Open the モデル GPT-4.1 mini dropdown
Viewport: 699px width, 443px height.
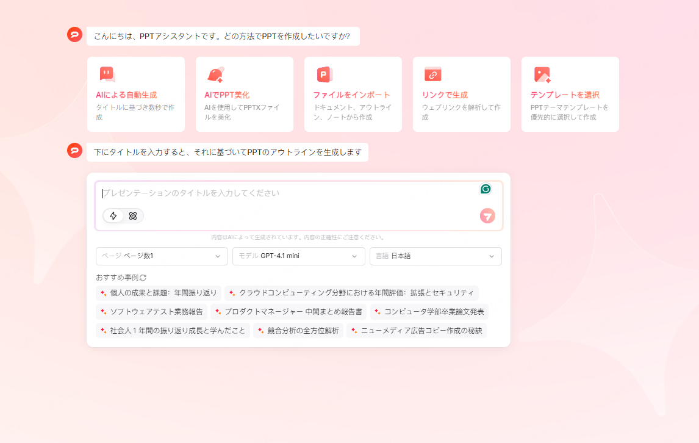click(x=298, y=256)
